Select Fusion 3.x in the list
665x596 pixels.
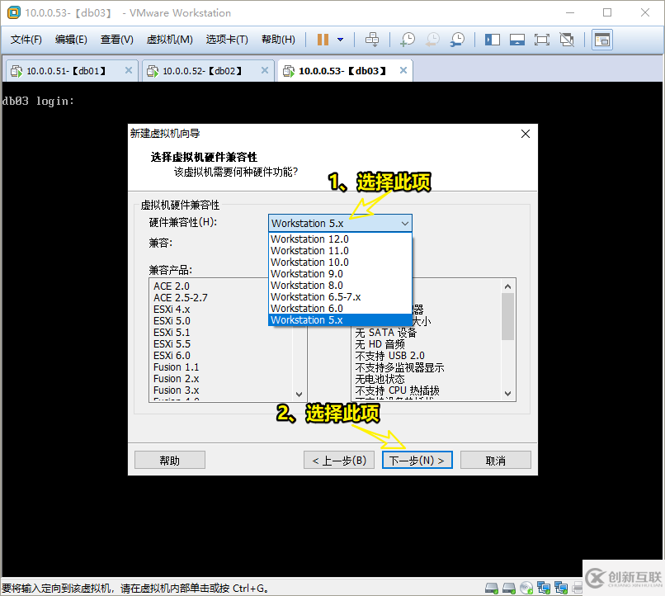(176, 390)
